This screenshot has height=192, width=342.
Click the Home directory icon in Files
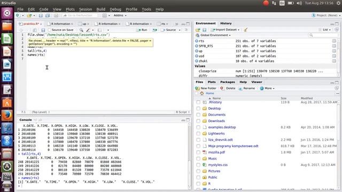click(202, 93)
